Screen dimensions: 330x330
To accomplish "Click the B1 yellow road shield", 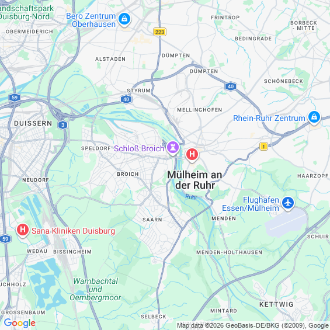I will 263,146.
